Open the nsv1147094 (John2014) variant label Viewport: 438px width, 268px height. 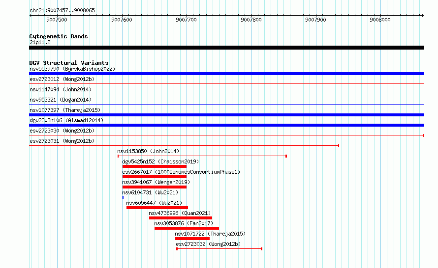point(61,89)
